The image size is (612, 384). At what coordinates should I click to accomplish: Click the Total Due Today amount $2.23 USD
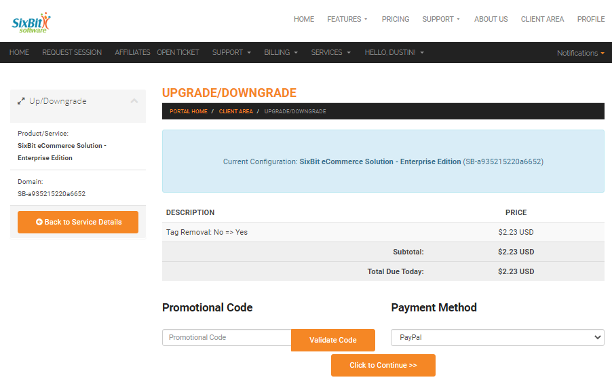point(516,271)
